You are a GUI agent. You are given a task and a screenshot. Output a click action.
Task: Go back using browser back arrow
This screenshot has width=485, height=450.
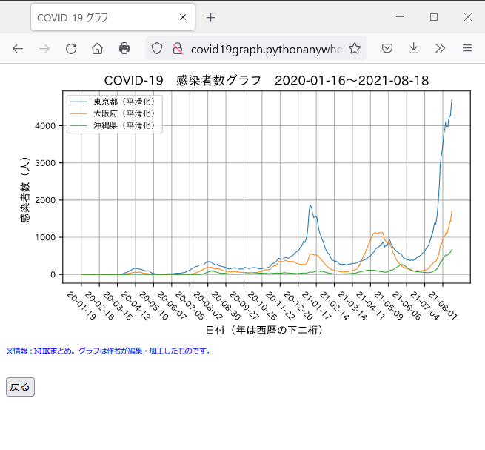click(x=18, y=49)
